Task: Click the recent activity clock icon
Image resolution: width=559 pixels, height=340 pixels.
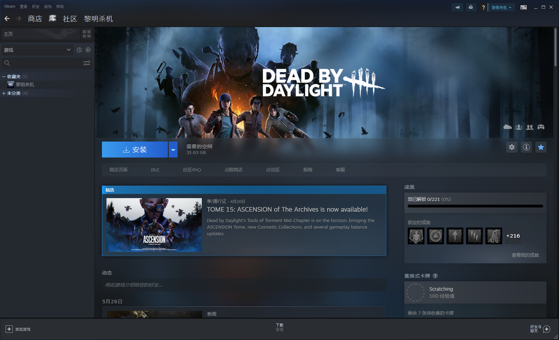Action: [79, 50]
